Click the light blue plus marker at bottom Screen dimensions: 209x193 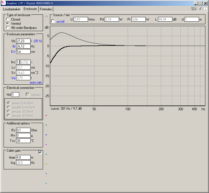[46, 183]
